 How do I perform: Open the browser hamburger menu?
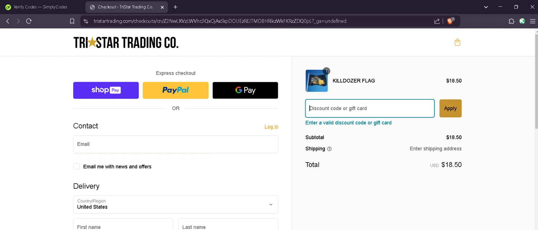pos(533,21)
